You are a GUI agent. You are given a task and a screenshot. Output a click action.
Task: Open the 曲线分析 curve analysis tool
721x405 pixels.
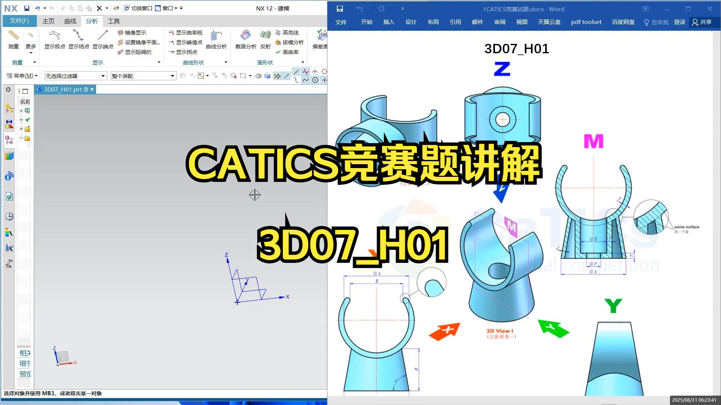point(216,39)
